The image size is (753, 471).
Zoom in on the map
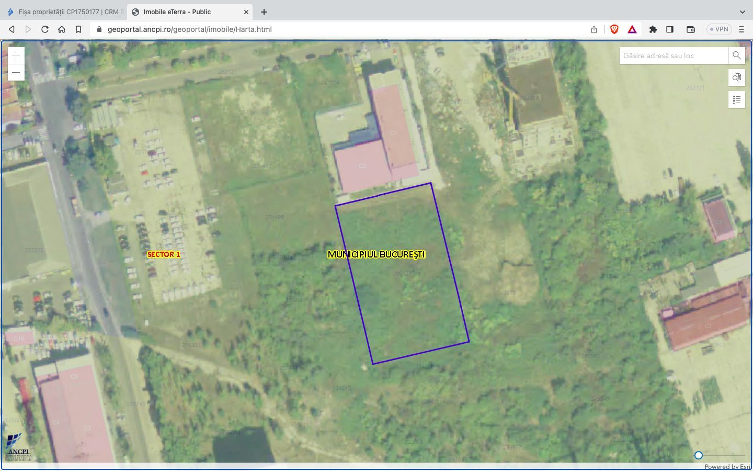(16, 55)
